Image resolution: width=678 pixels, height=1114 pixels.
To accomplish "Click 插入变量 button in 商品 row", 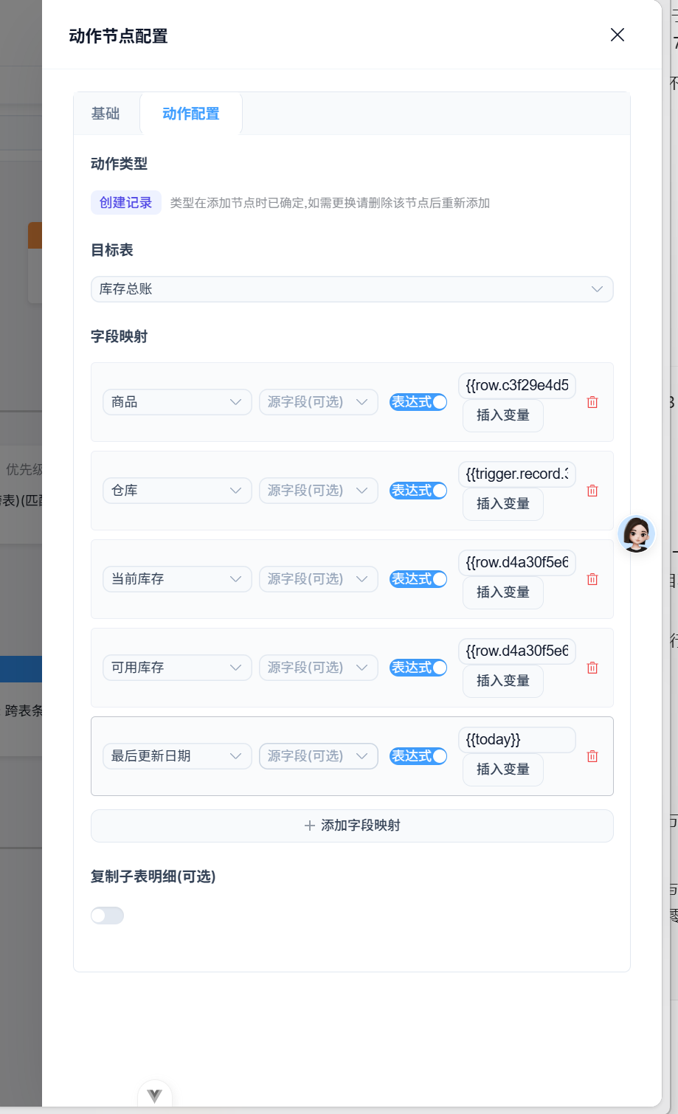I will click(x=503, y=415).
